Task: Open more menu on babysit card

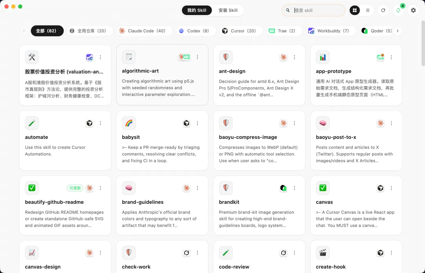Action: point(197,123)
